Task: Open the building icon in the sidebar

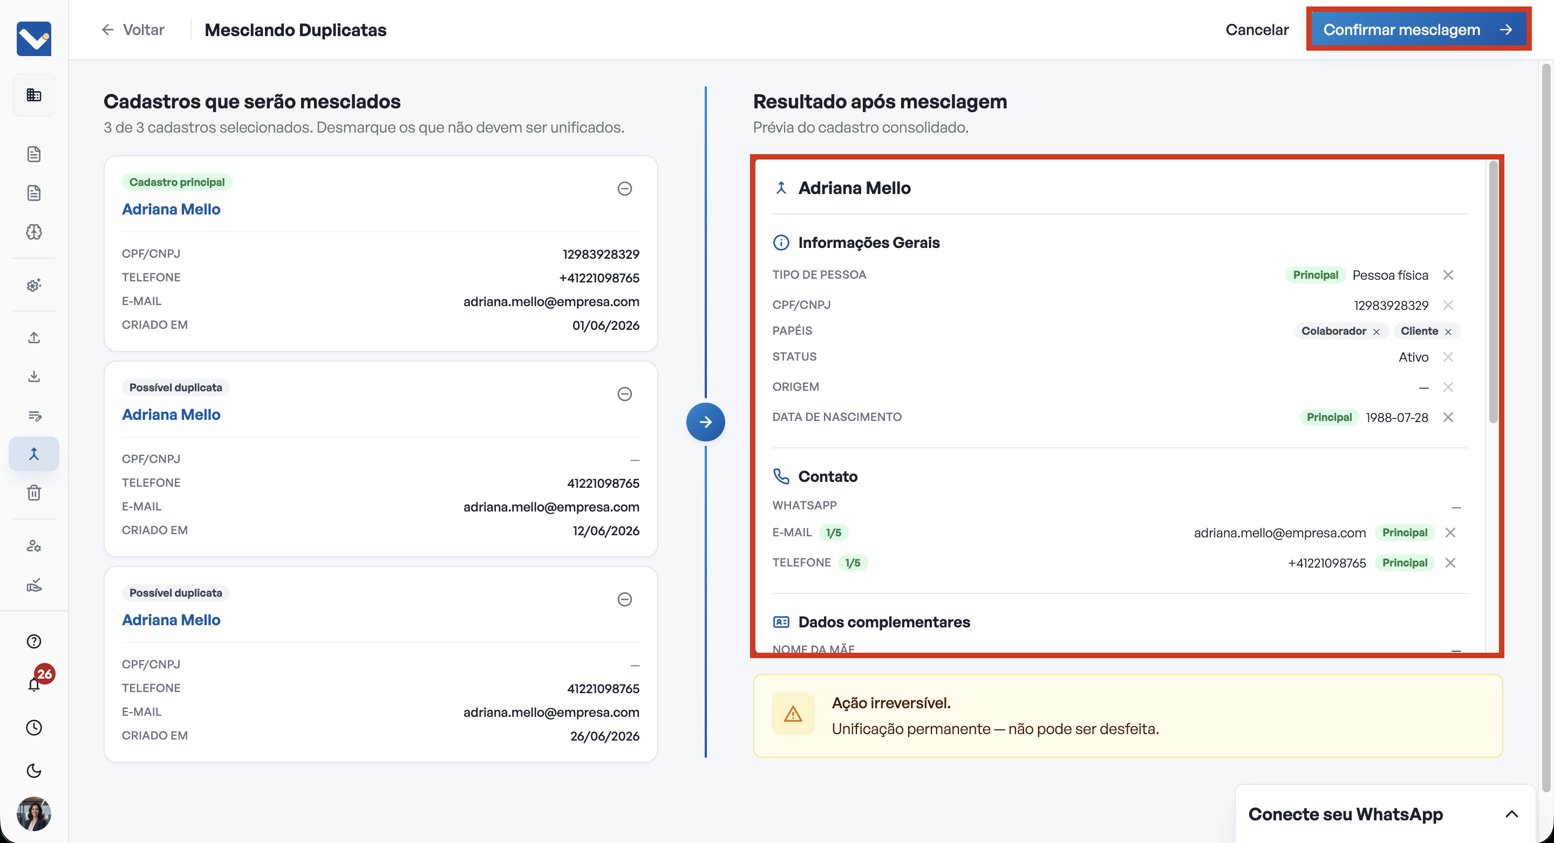Action: tap(34, 95)
